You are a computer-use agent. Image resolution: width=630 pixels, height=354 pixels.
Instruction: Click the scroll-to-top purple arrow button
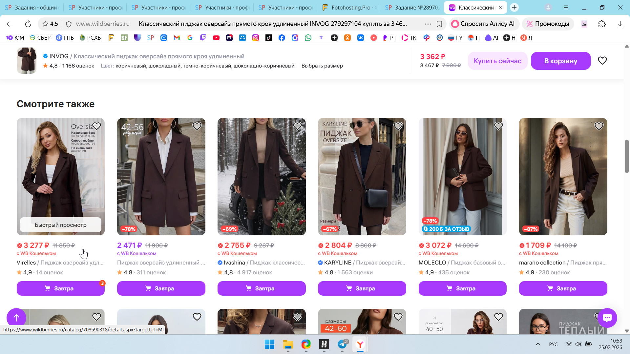coord(16,317)
